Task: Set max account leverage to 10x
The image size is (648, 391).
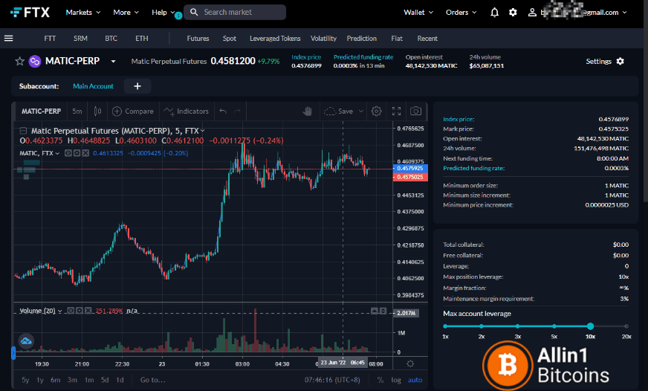Action: point(590,326)
